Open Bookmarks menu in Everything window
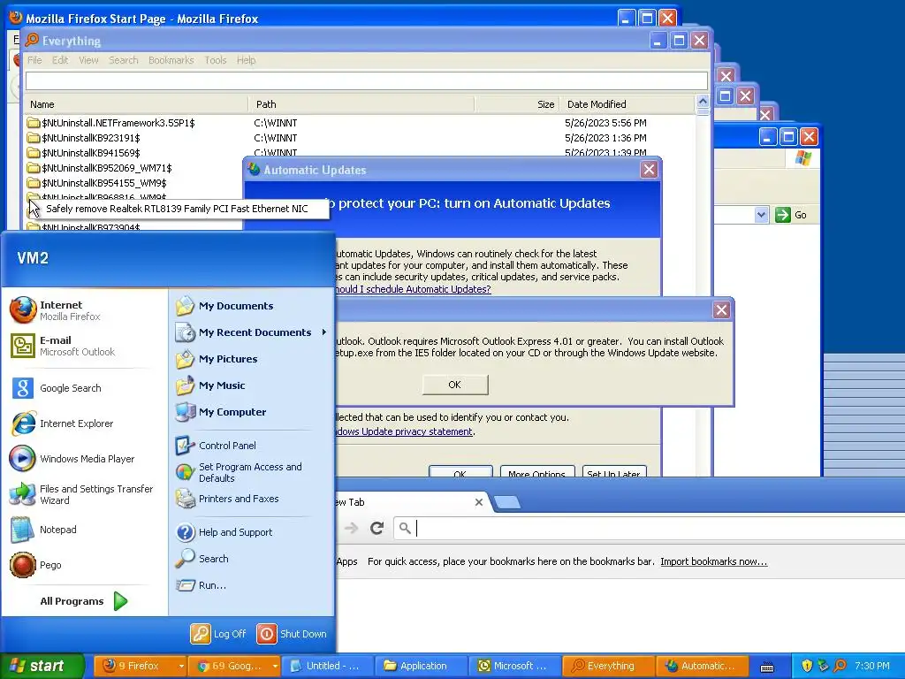905x679 pixels. 171,60
